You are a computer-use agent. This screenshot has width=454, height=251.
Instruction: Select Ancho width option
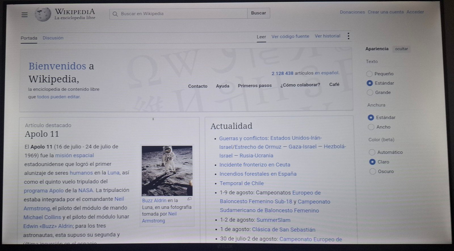click(371, 127)
